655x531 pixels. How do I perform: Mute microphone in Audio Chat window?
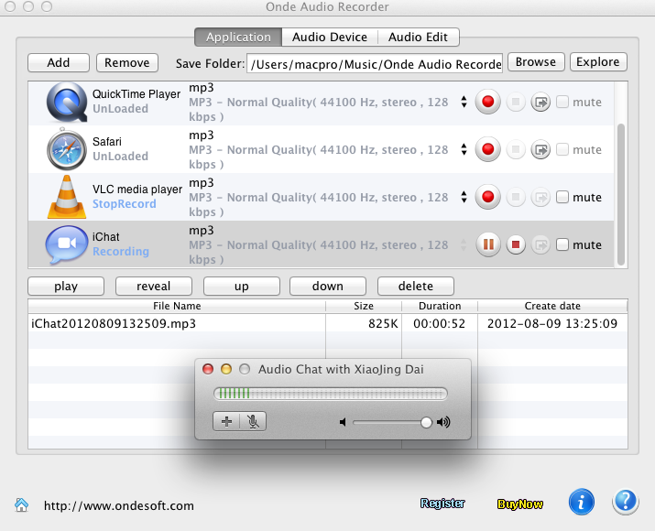(253, 421)
